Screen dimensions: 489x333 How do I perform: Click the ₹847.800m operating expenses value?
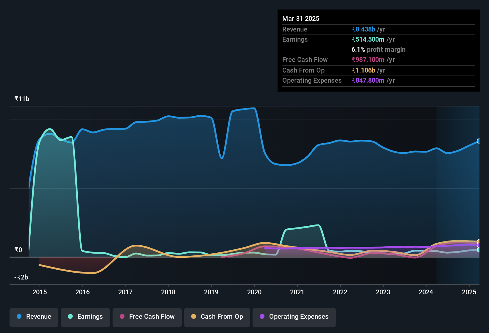coord(368,80)
